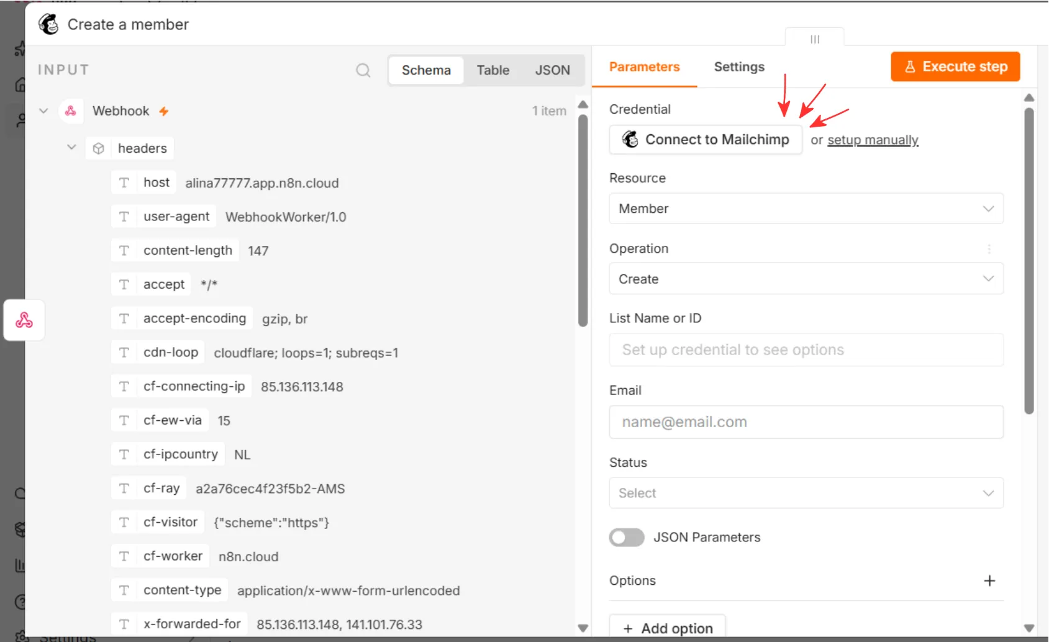Click the text type icon for cdn-loop

pyautogui.click(x=124, y=352)
